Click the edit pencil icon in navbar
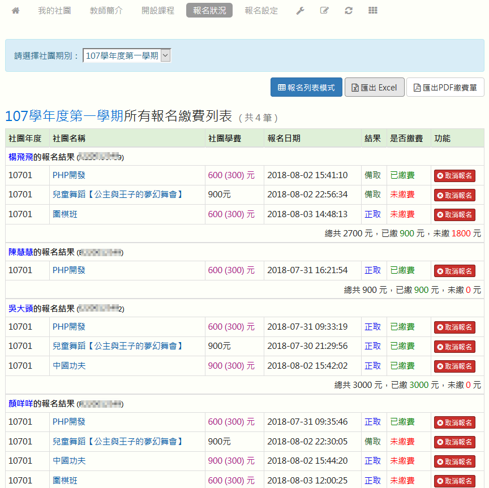Image resolution: width=489 pixels, height=488 pixels. tap(324, 11)
